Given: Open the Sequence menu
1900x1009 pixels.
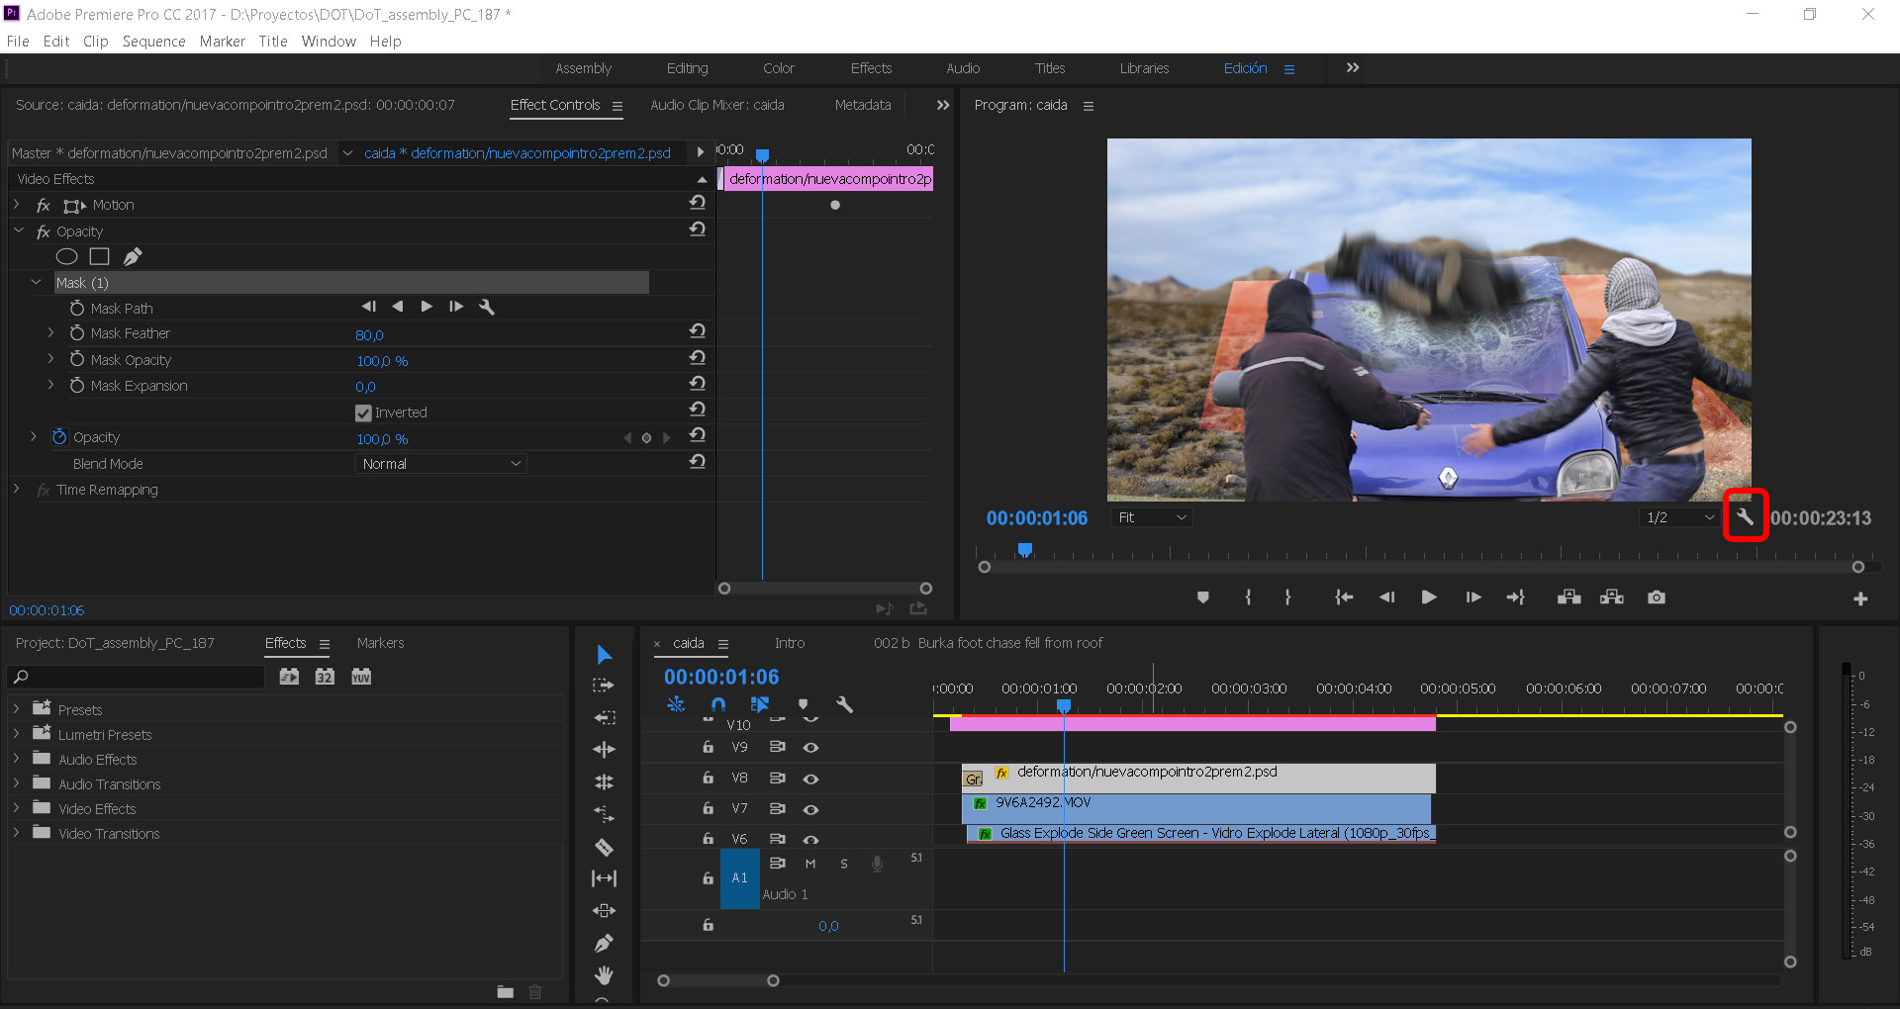Looking at the screenshot, I should [153, 42].
